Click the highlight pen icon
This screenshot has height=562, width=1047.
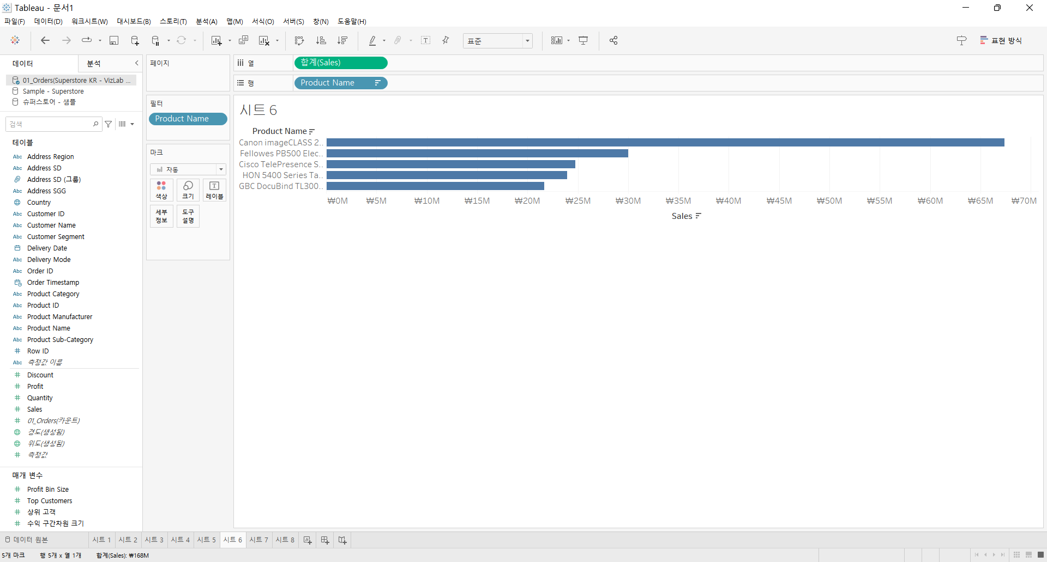(372, 40)
